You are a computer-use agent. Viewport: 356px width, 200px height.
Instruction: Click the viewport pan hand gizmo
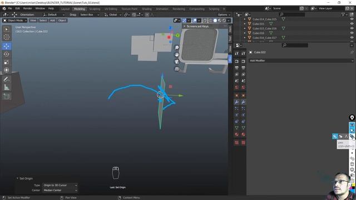pos(177,54)
